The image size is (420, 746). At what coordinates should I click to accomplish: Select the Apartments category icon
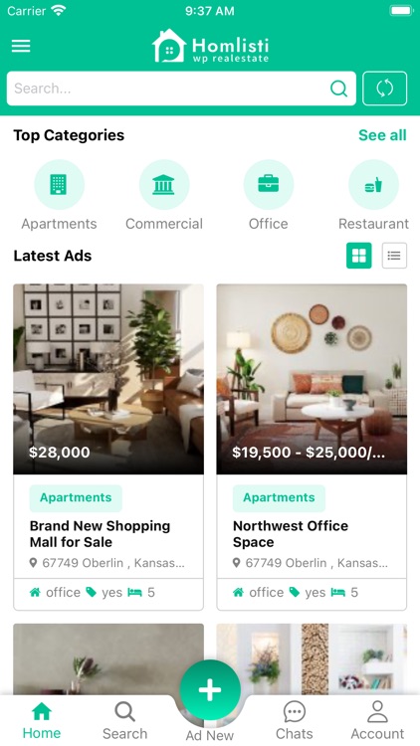(x=59, y=185)
